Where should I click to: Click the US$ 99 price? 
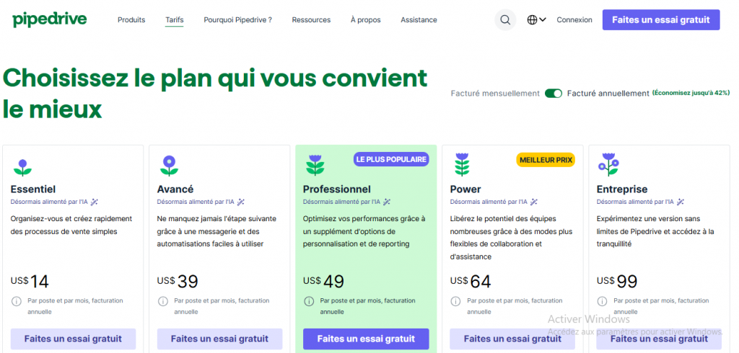(x=618, y=282)
